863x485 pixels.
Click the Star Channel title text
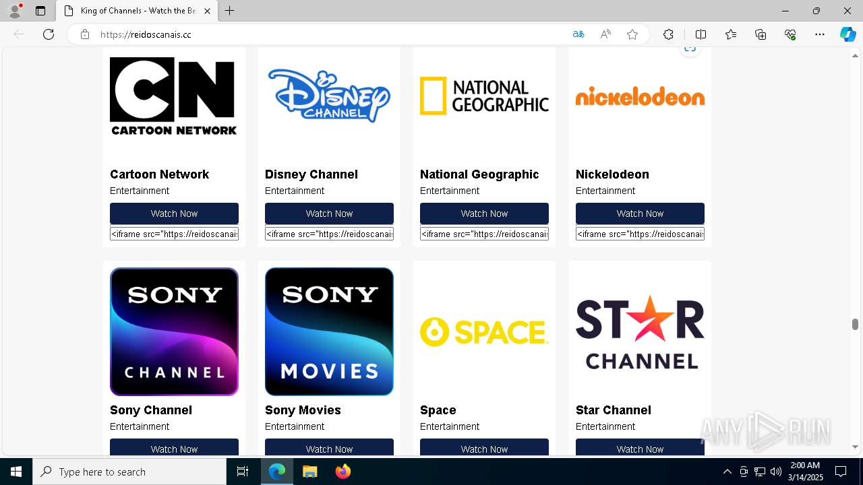pyautogui.click(x=613, y=410)
